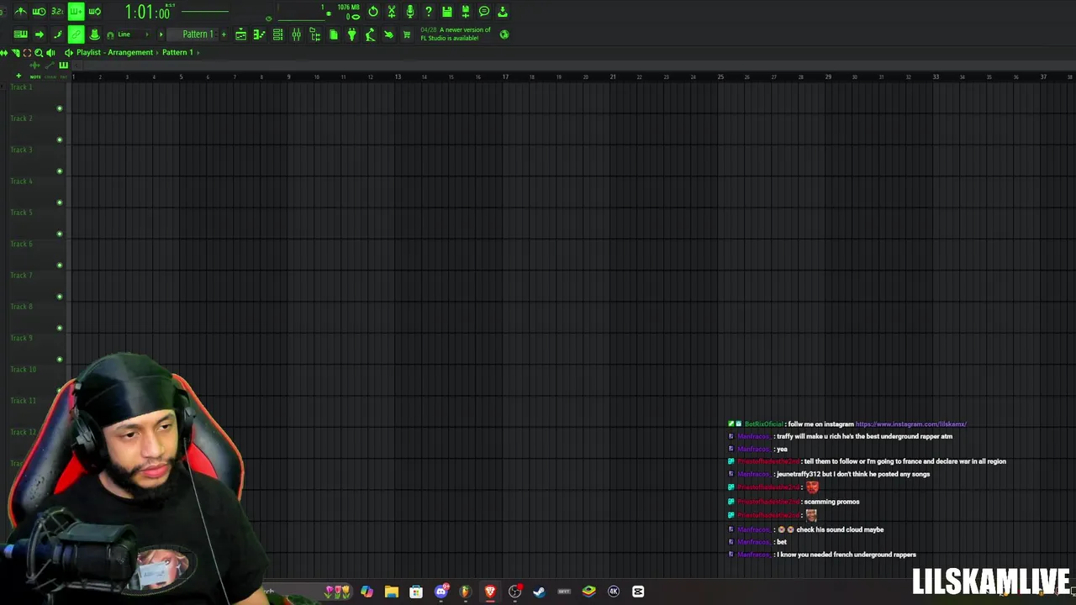Viewport: 1076px width, 605px height.
Task: Open the plugin picker plug icon
Action: coord(351,34)
